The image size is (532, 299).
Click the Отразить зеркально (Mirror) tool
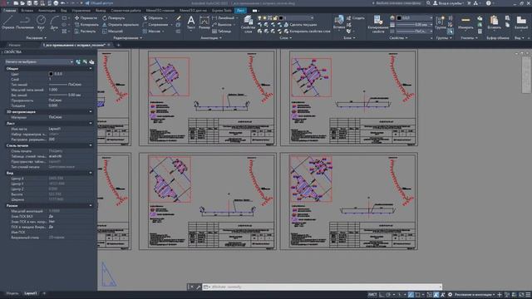click(x=121, y=24)
